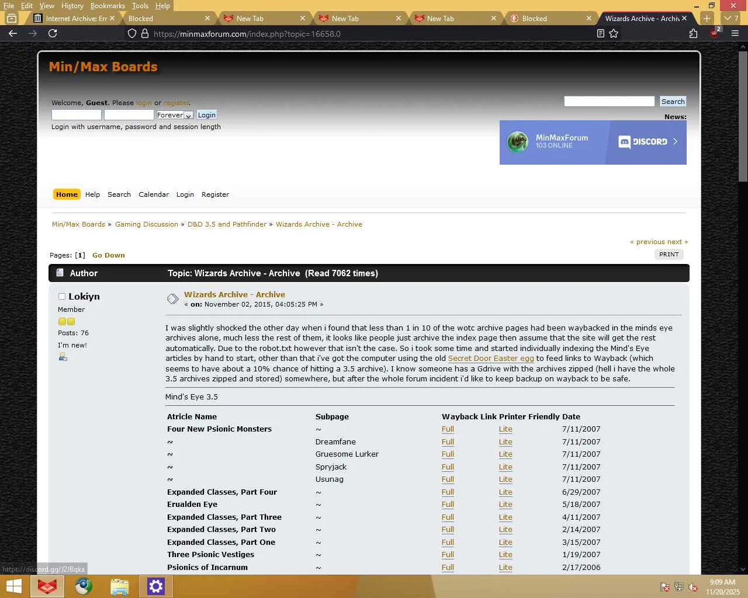Expand the list all tabs chevron
This screenshot has width=748, height=598.
click(x=728, y=18)
